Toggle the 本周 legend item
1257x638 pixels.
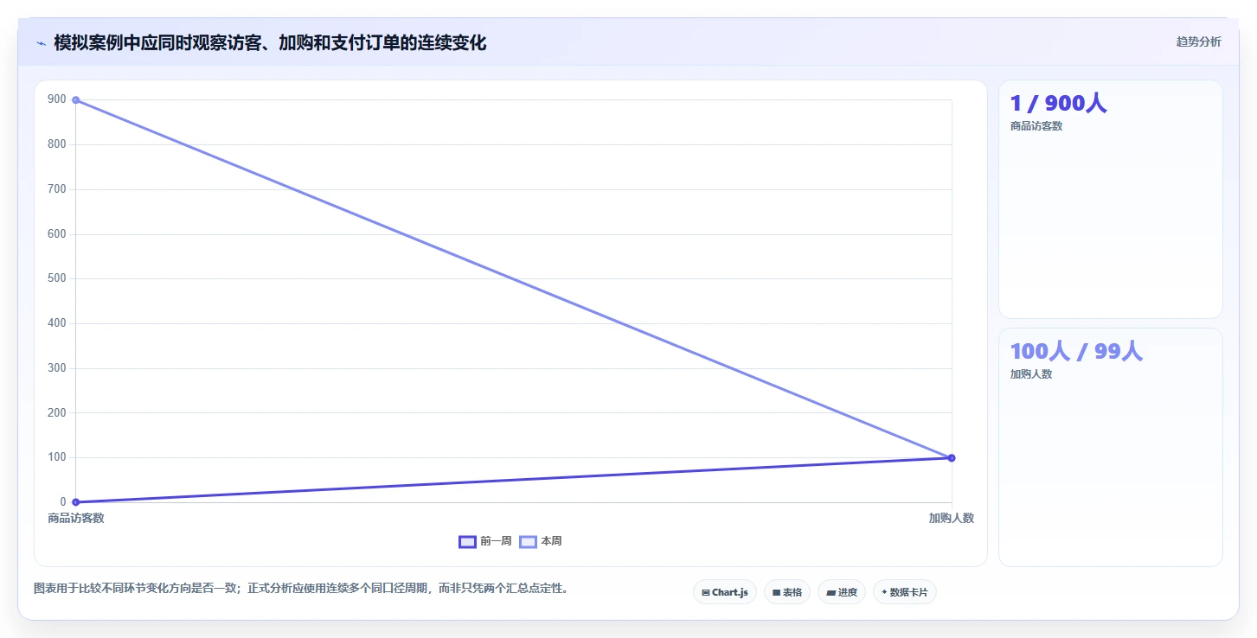(541, 541)
